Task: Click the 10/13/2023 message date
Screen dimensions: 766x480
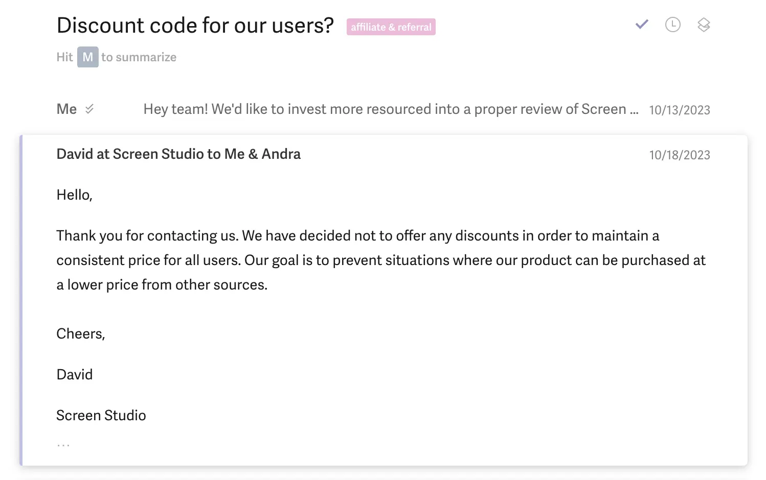Action: click(679, 110)
